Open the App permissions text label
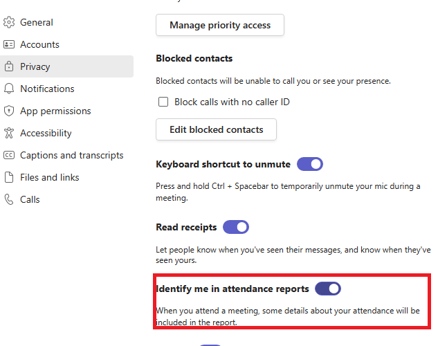 click(x=55, y=111)
